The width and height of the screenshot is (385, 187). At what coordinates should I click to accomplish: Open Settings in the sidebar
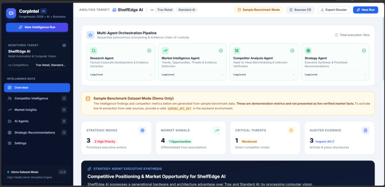pyautogui.click(x=37, y=143)
